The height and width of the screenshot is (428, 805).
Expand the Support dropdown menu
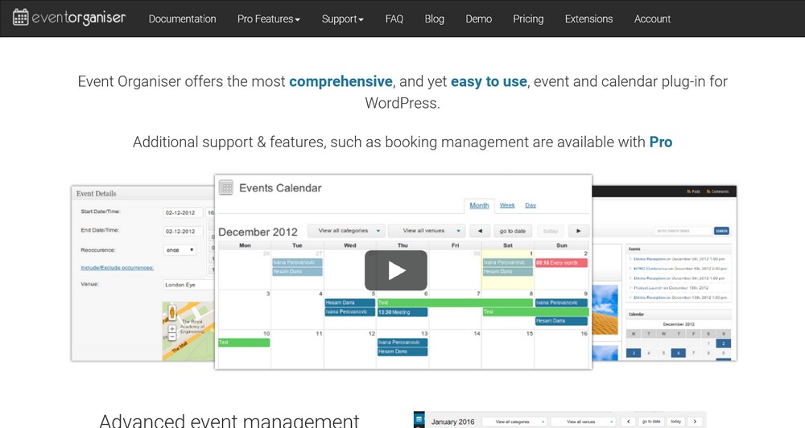pos(342,19)
